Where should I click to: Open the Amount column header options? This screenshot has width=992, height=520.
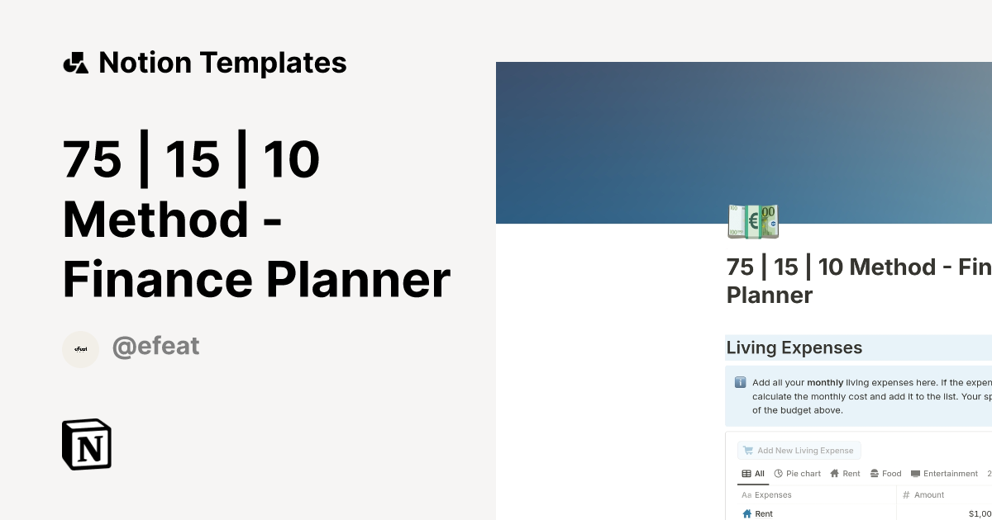(930, 494)
